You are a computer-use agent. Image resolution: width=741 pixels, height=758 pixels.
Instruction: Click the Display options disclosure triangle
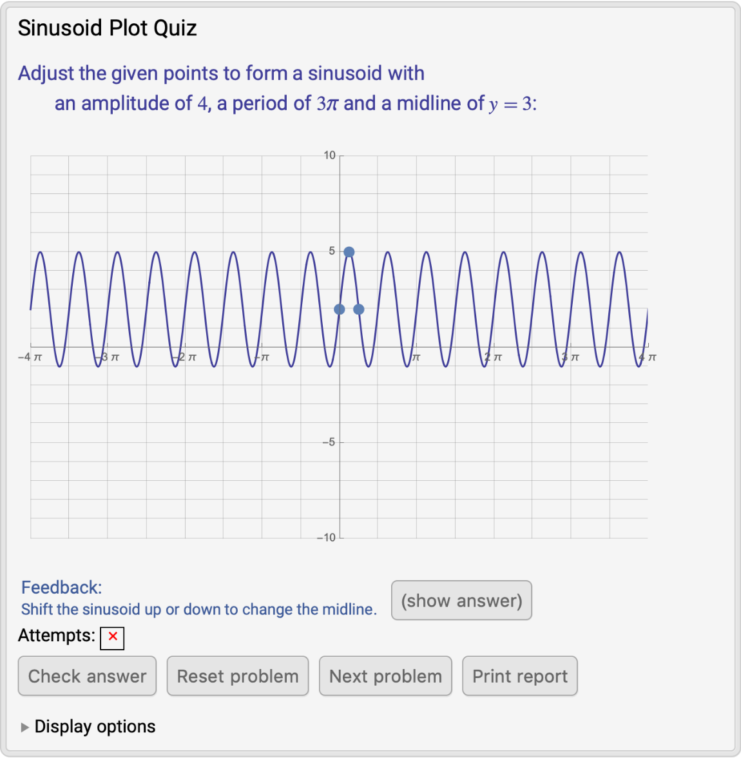point(23,726)
